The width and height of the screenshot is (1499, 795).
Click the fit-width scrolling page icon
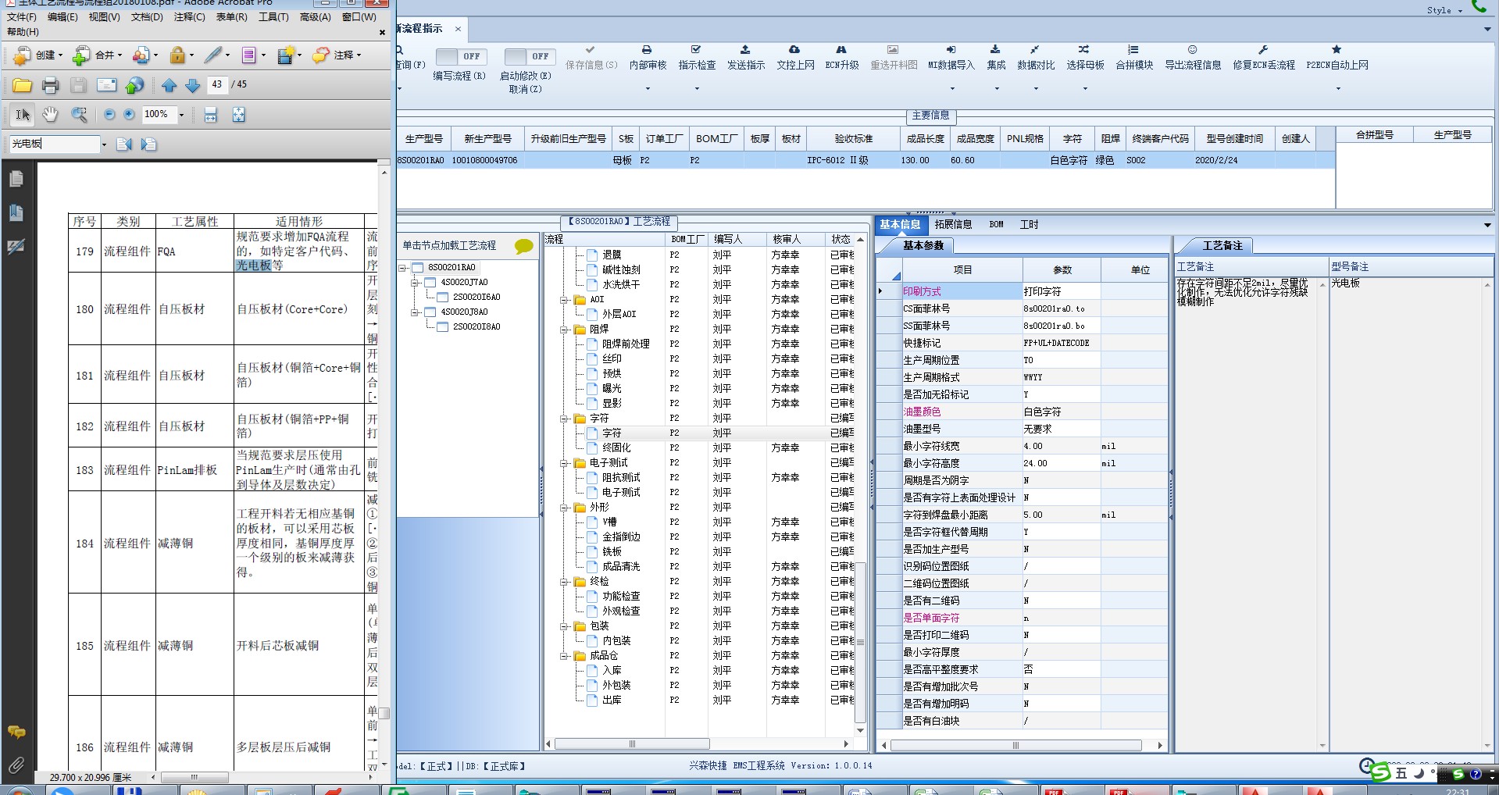210,115
